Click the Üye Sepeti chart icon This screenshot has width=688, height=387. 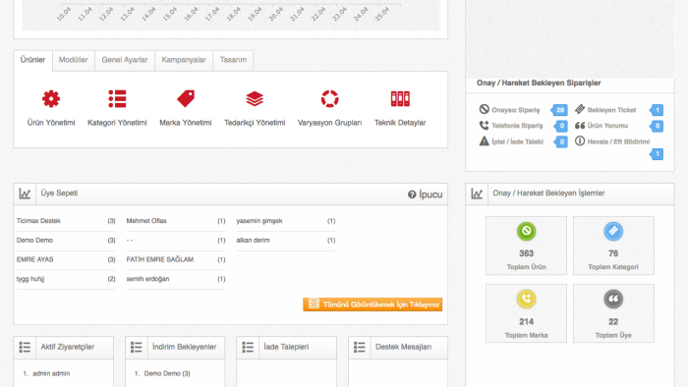tap(25, 193)
